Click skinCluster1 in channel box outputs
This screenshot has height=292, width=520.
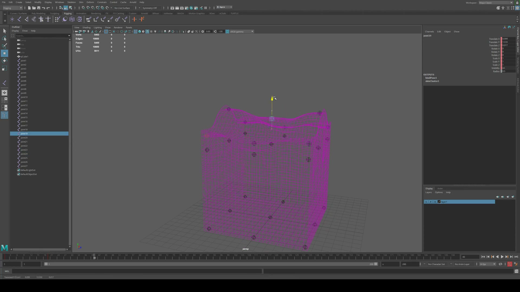[432, 81]
